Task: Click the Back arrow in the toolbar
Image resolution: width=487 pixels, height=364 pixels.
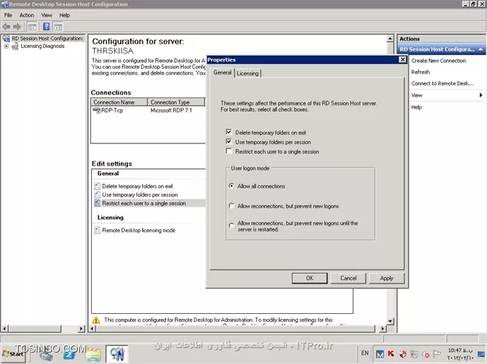Action: 6,27
